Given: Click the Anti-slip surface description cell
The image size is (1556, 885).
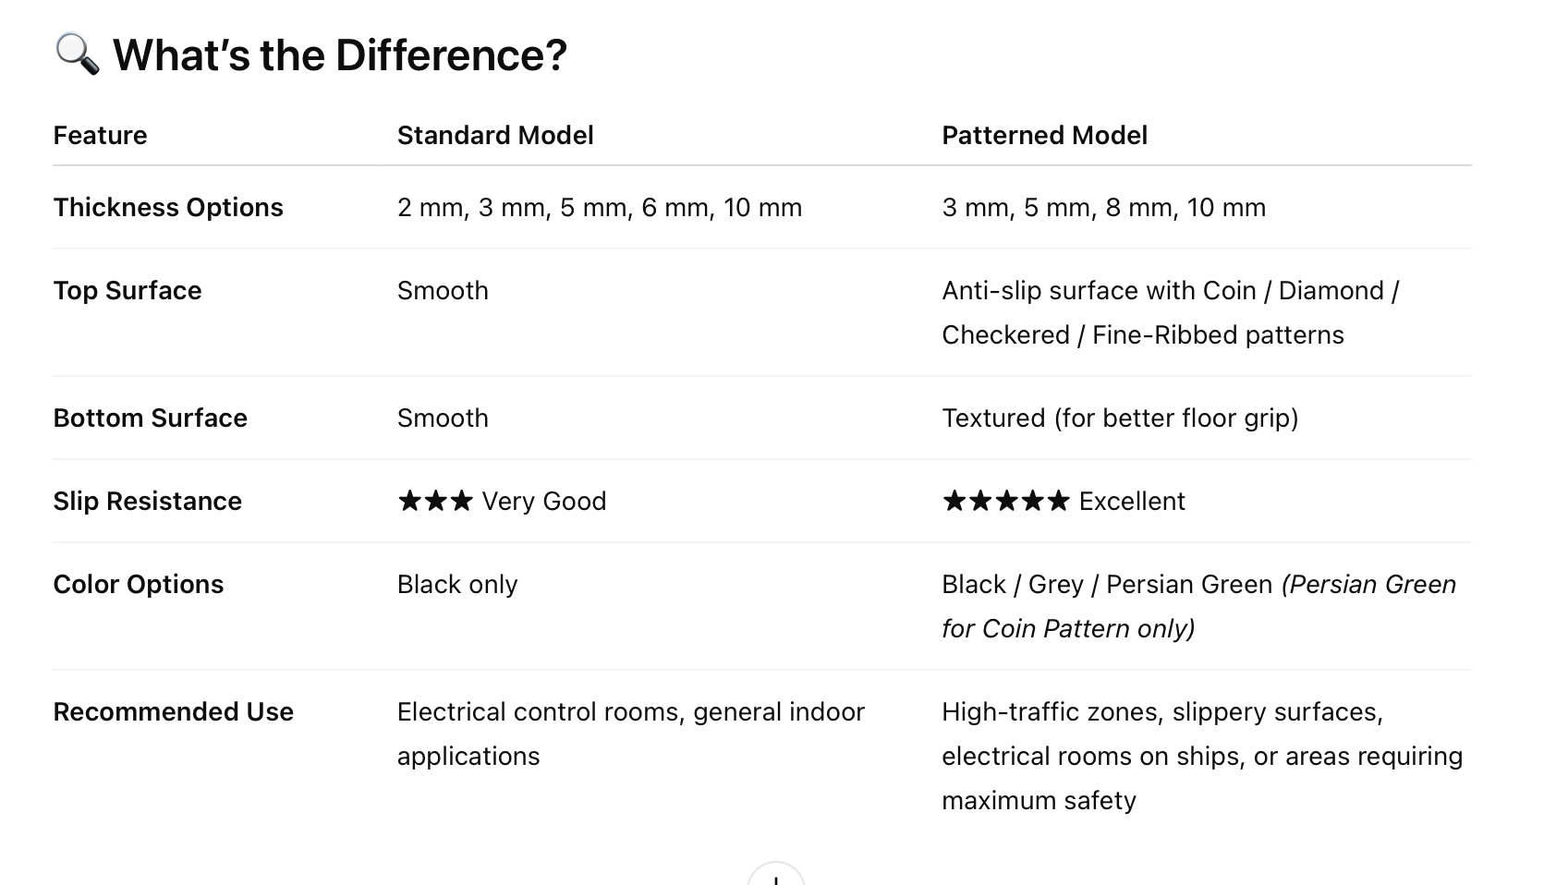Looking at the screenshot, I should click(1171, 312).
